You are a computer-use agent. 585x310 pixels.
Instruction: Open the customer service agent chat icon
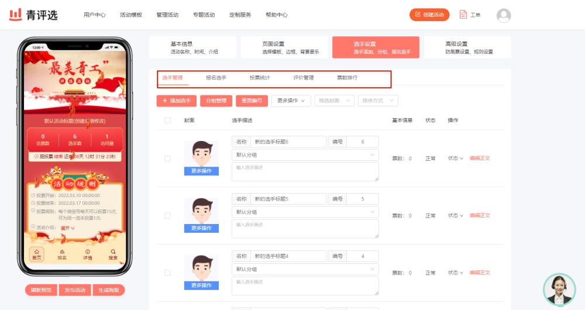(559, 290)
